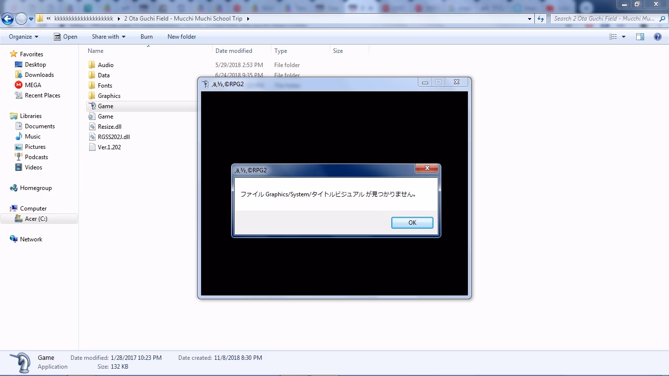Click the search magnifier icon

click(x=663, y=19)
